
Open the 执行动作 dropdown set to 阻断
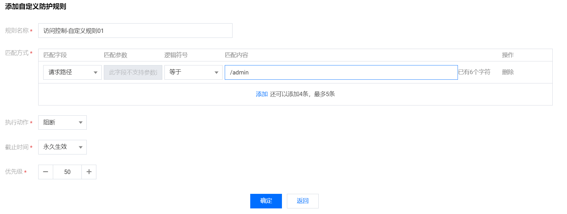59,123
